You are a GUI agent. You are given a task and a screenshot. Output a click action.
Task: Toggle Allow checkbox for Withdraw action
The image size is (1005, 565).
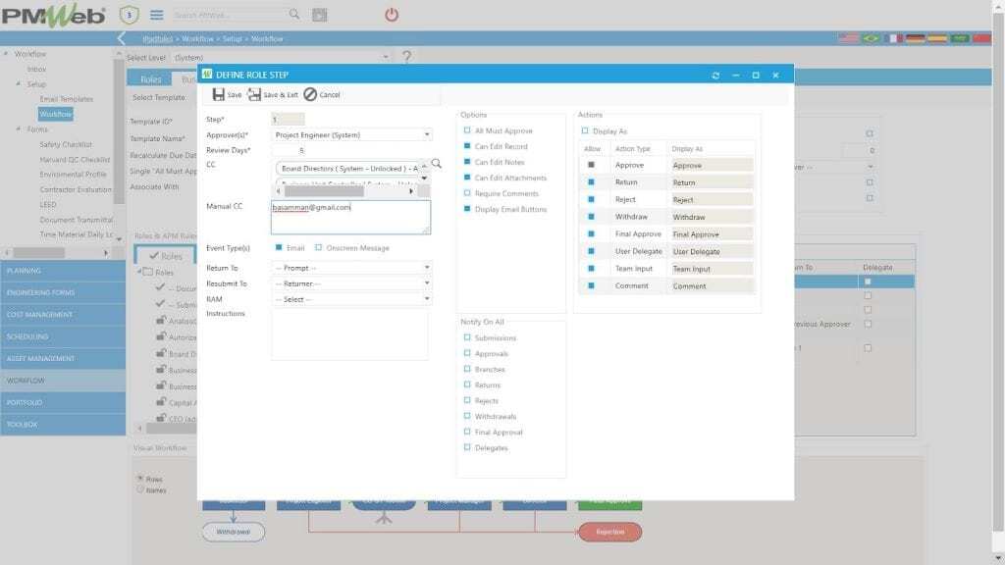pos(591,217)
